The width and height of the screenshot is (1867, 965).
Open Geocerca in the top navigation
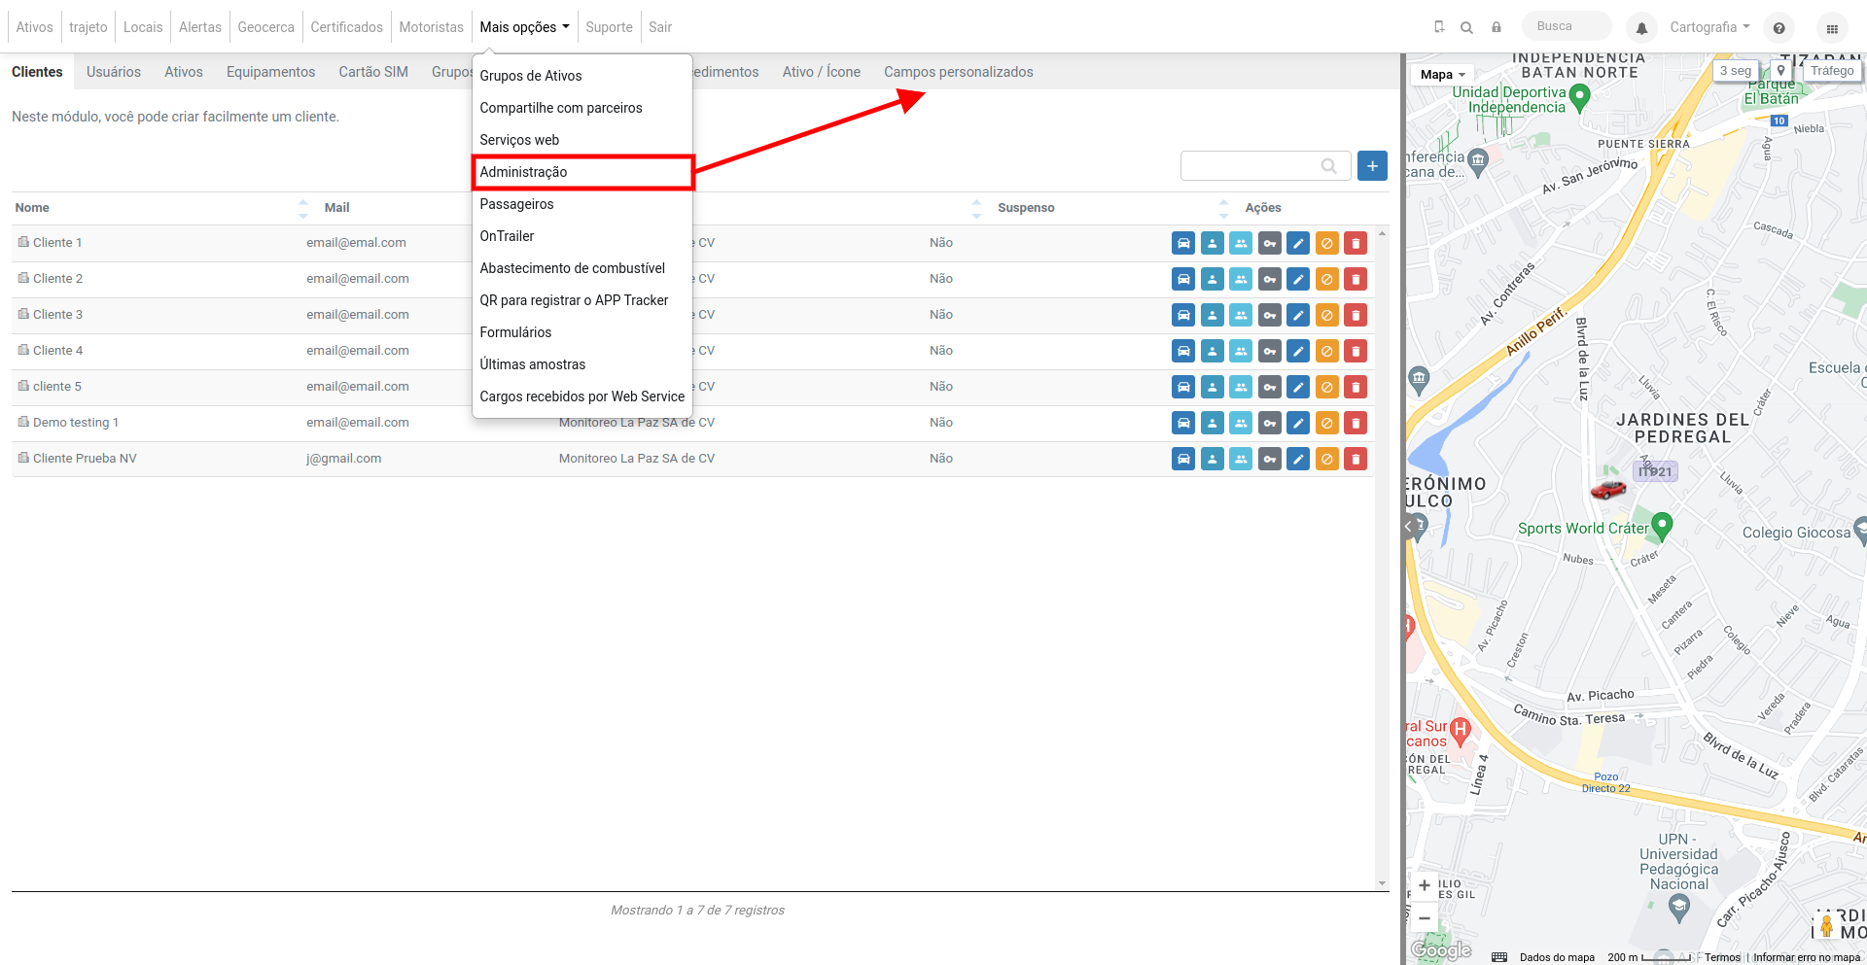(x=265, y=27)
